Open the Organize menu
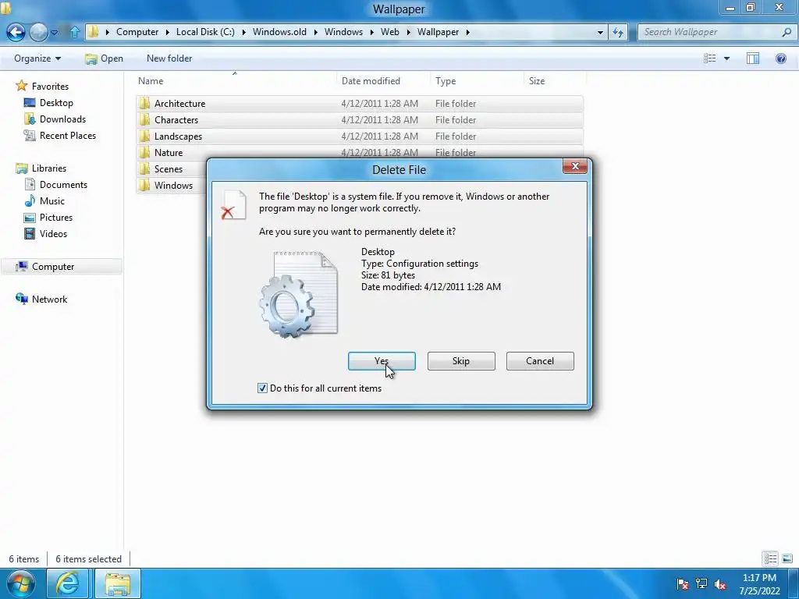Viewport: 799px width, 599px height. pyautogui.click(x=37, y=58)
